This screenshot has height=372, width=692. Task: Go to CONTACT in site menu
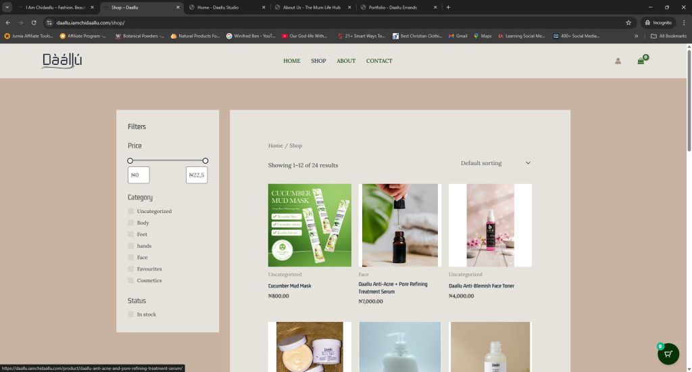click(x=379, y=61)
